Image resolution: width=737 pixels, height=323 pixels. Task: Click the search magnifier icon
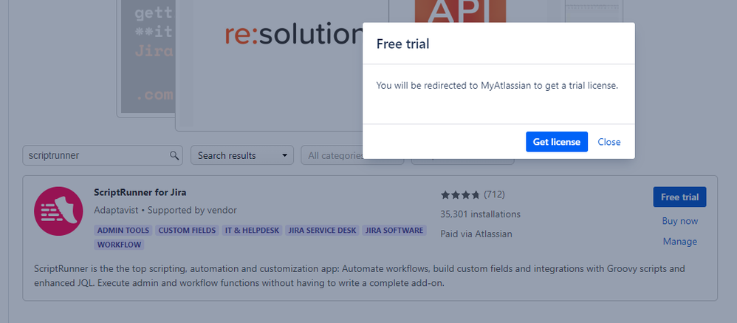[x=174, y=156]
